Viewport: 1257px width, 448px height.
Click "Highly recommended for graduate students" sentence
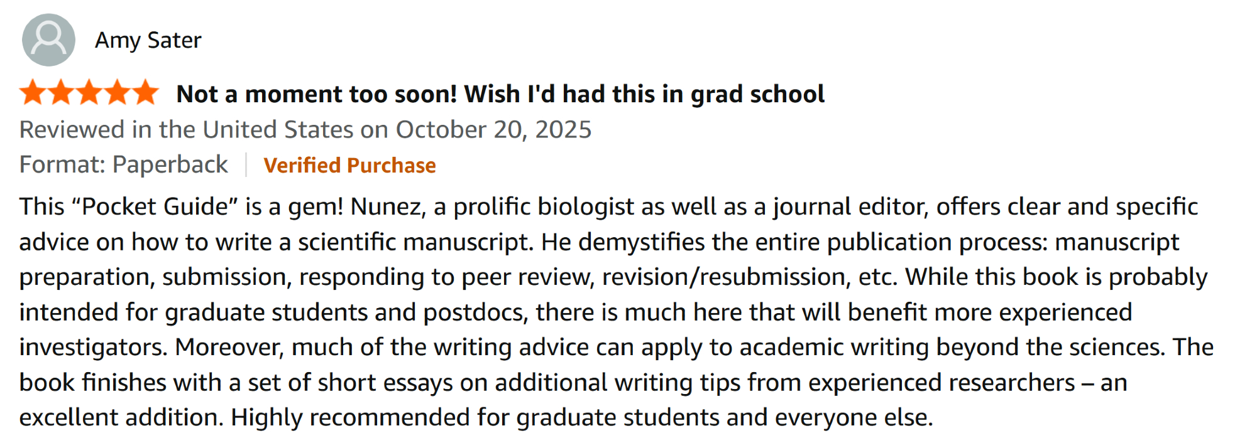tap(475, 417)
